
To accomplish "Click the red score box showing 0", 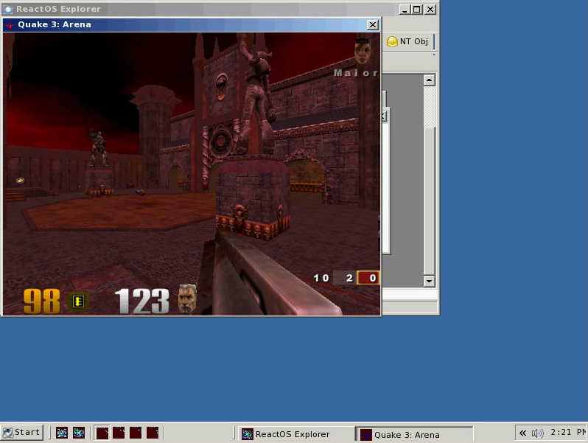I will [x=368, y=278].
